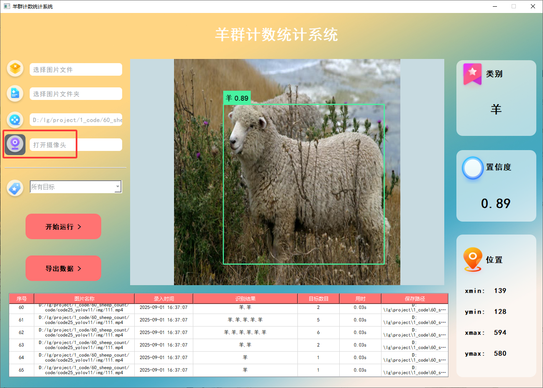This screenshot has height=388, width=543.
Task: Click the 开始运行 button
Action: pyautogui.click(x=63, y=227)
